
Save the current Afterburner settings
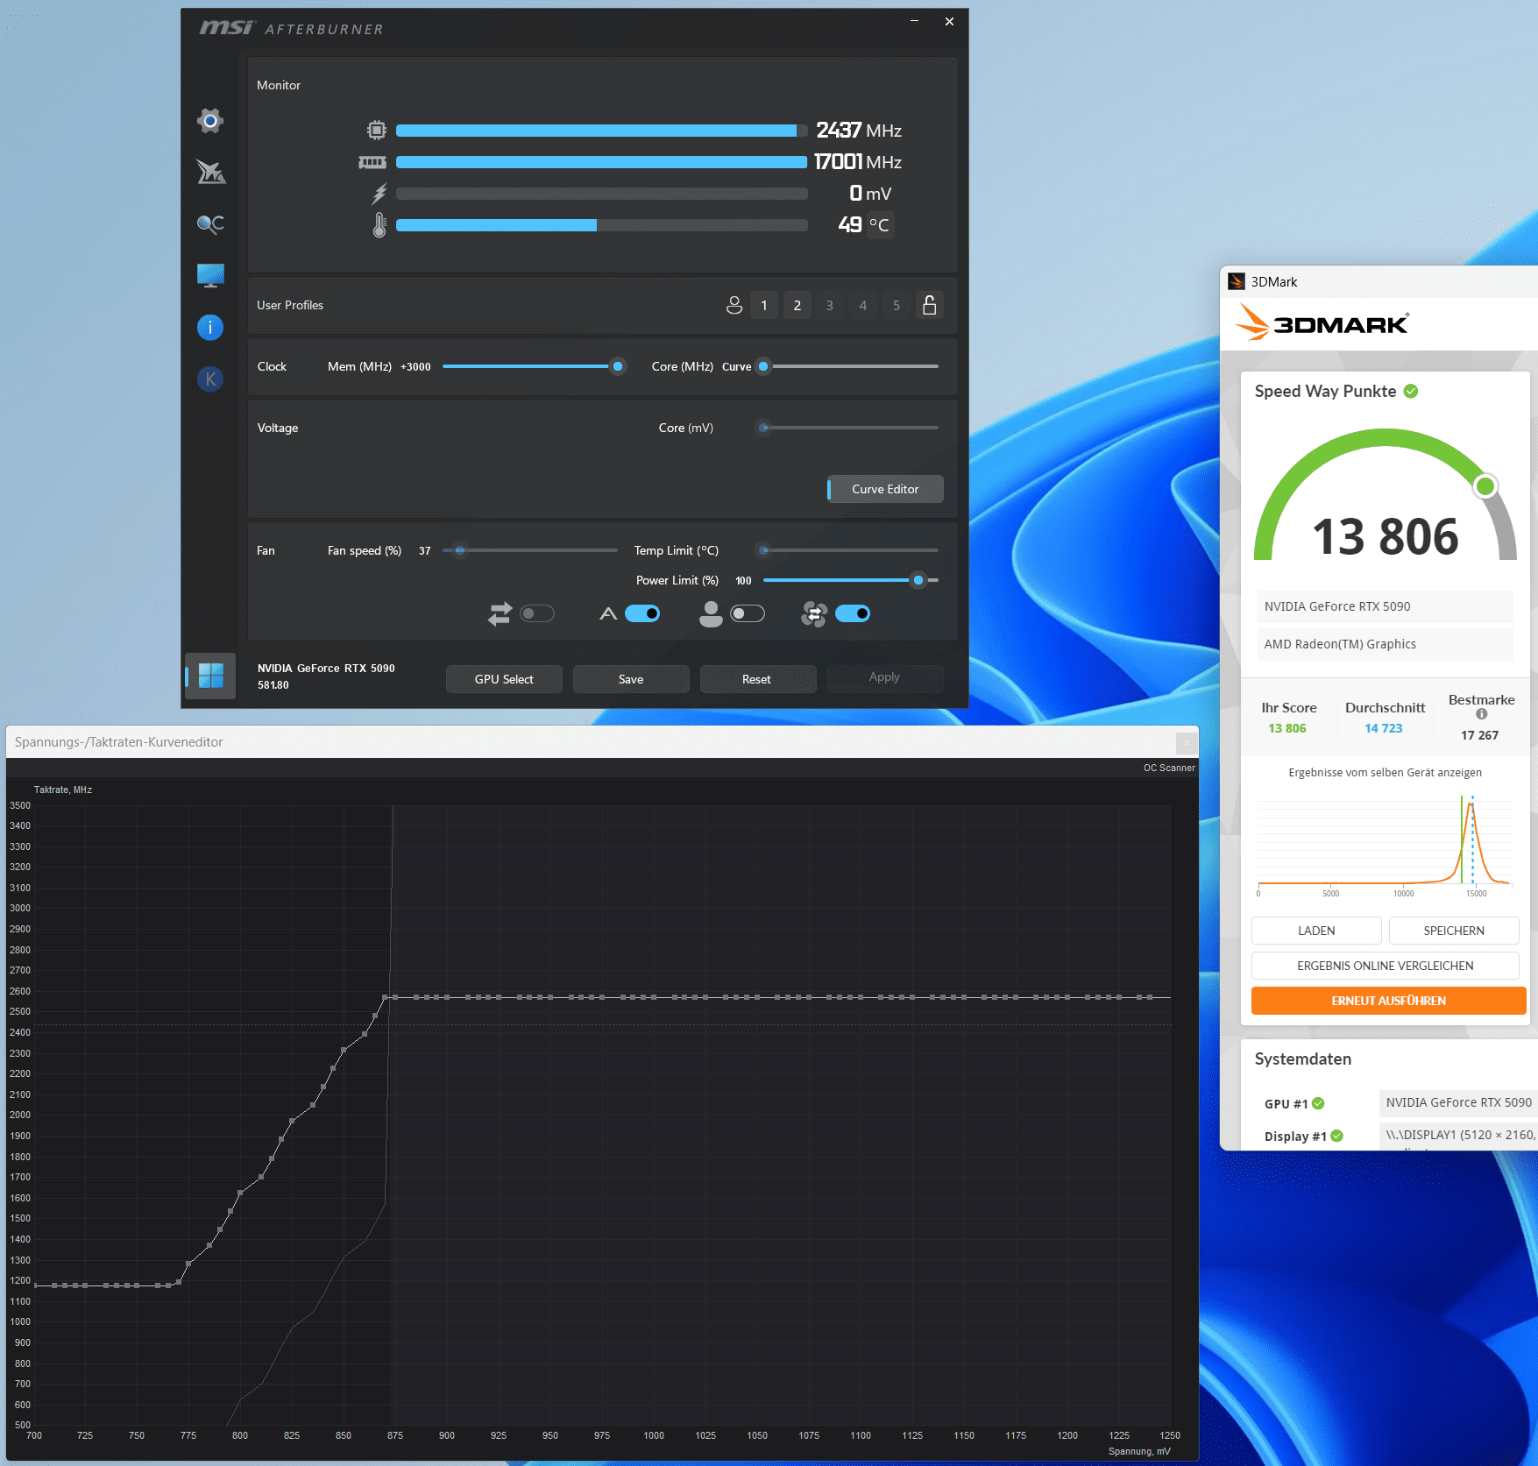(631, 679)
